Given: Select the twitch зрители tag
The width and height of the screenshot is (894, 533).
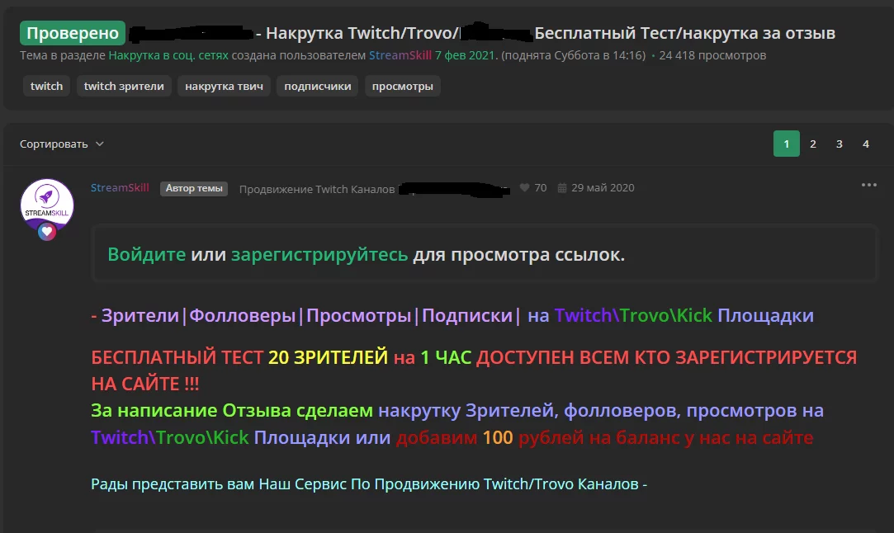Looking at the screenshot, I should pyautogui.click(x=124, y=86).
